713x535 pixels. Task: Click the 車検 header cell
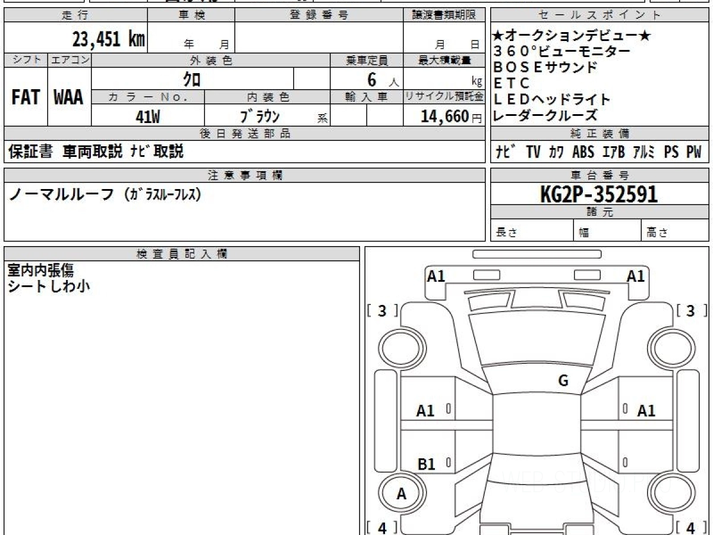(x=191, y=15)
